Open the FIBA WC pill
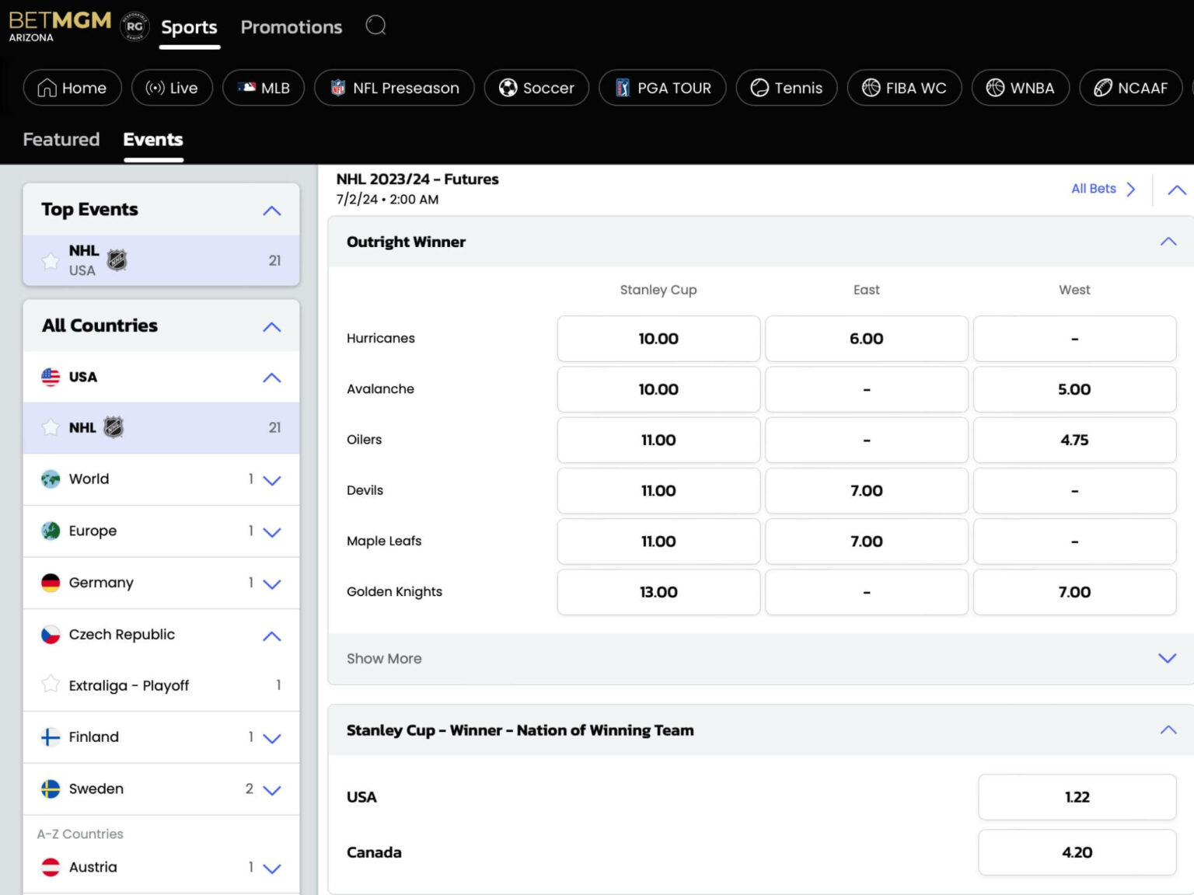This screenshot has width=1194, height=895. click(x=905, y=88)
